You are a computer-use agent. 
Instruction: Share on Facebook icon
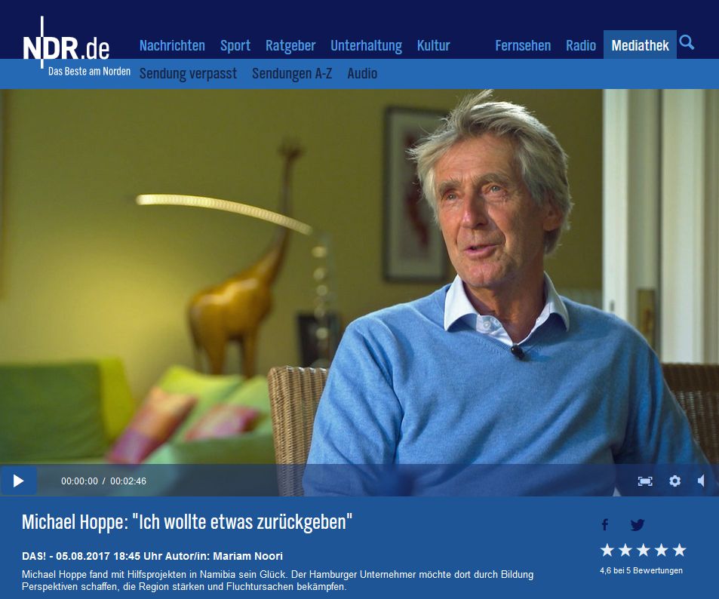click(605, 525)
